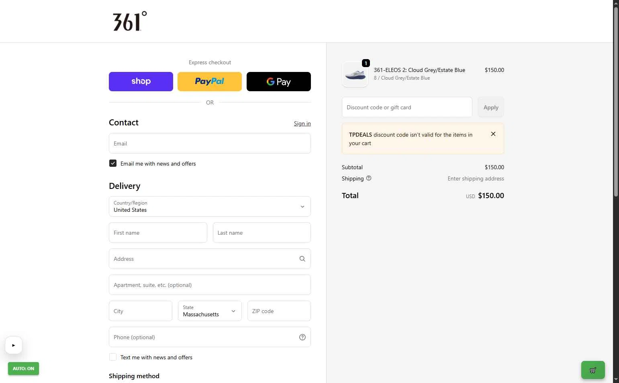This screenshot has width=619, height=383.
Task: Click the scrollbar up arrow
Action: [x=616, y=3]
